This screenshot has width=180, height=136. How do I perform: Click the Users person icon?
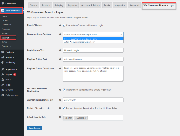[3, 79]
